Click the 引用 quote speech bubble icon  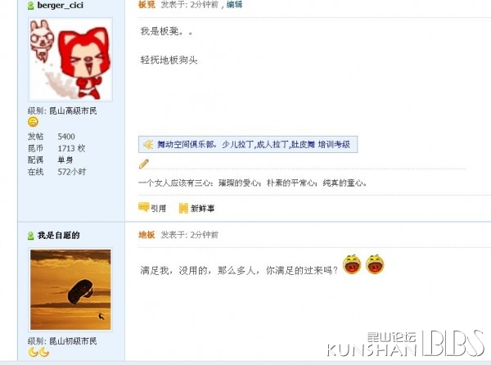pyautogui.click(x=144, y=208)
